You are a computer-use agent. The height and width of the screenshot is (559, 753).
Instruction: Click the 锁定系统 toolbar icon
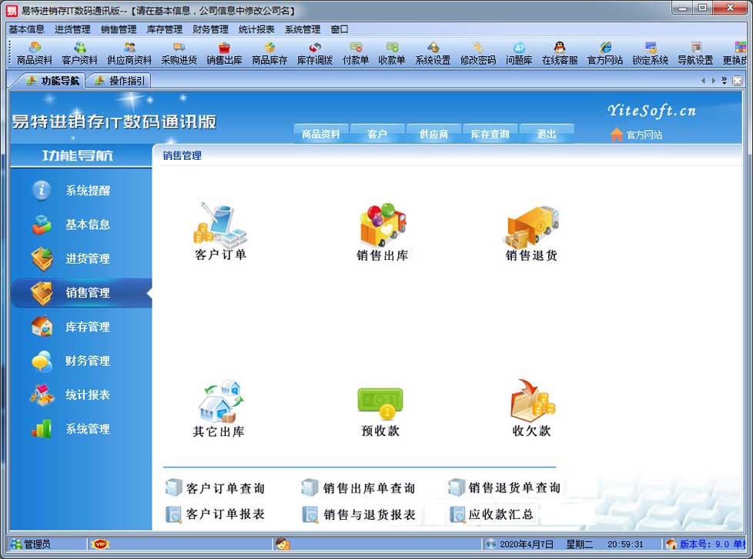[650, 53]
